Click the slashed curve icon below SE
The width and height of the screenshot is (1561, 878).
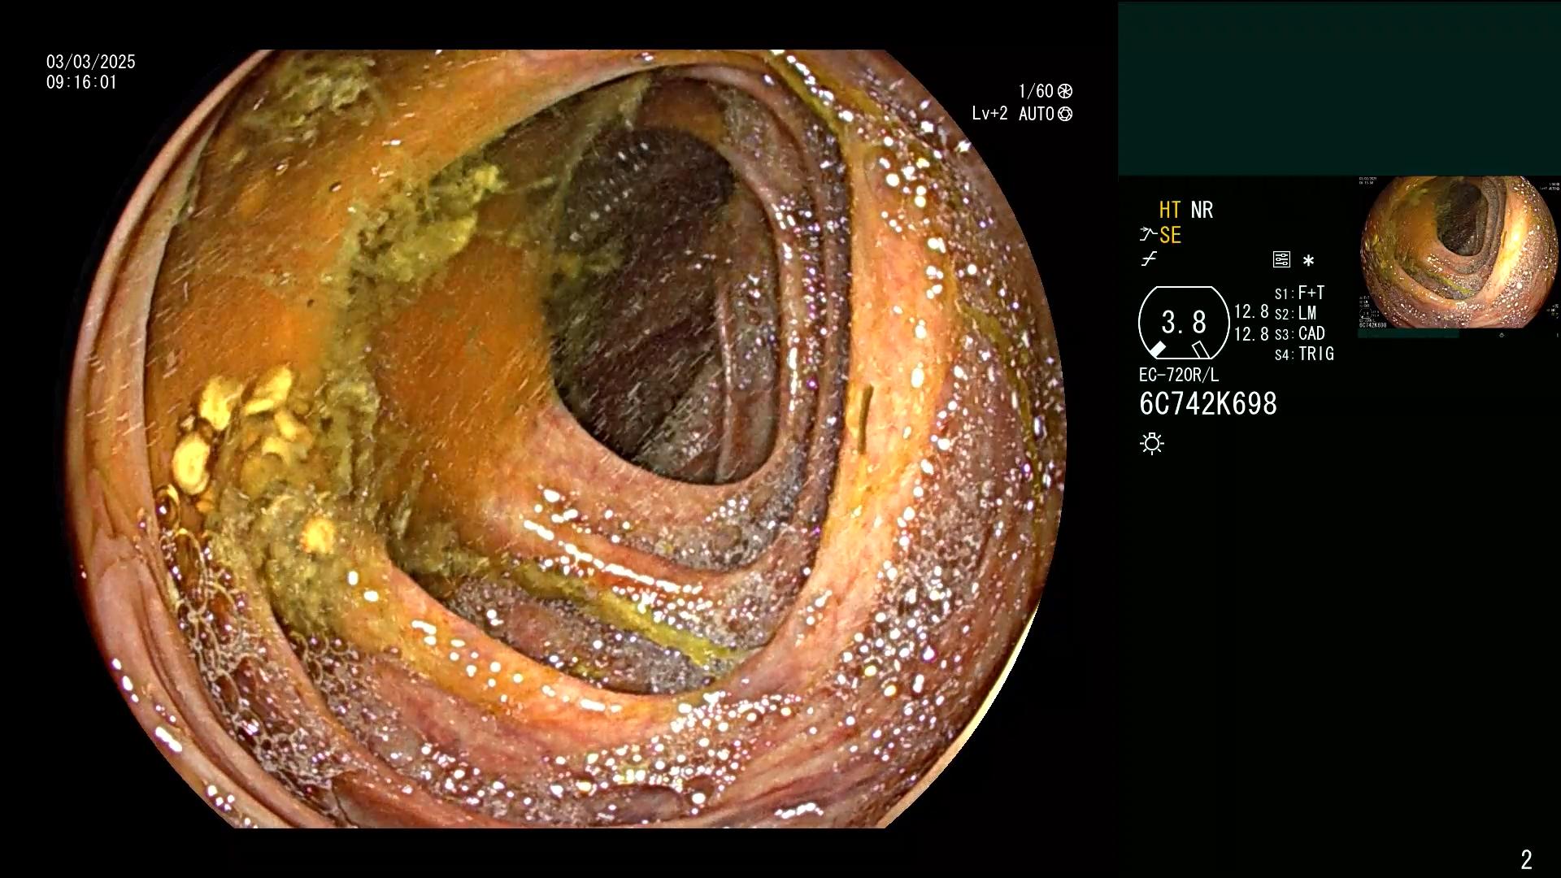click(1149, 259)
